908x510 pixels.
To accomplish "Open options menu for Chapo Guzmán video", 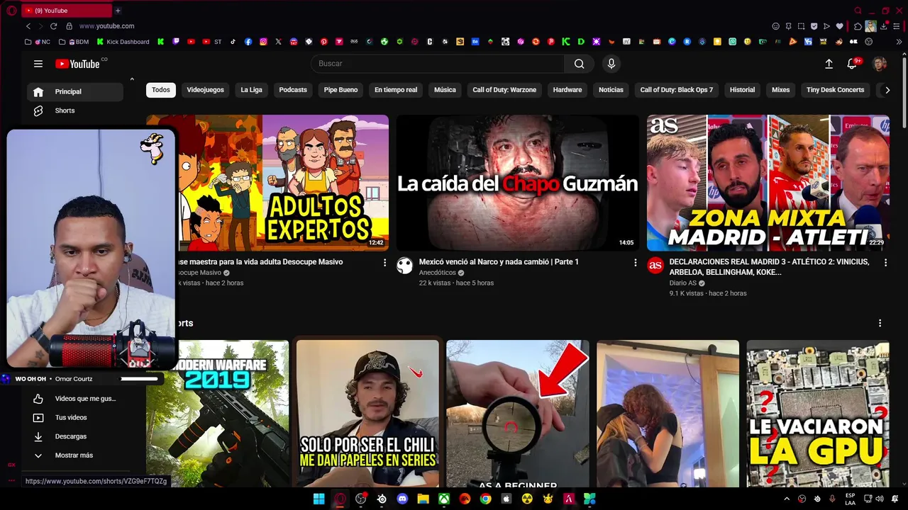I will (635, 262).
